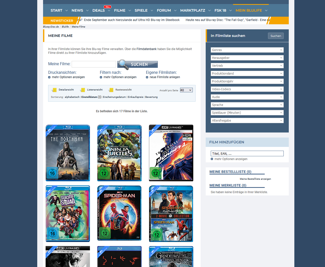Viewport: 325px width, 267px height.
Task: Click the Ultra HD Steelbook newsticker headline
Action: [129, 20]
